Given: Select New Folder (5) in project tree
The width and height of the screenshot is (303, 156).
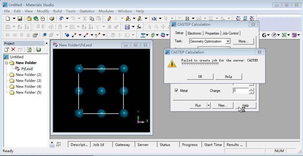Looking at the screenshot, I should click(28, 93).
